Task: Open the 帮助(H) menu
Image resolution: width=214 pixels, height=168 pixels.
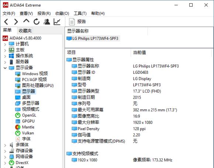Action: pos(98,13)
